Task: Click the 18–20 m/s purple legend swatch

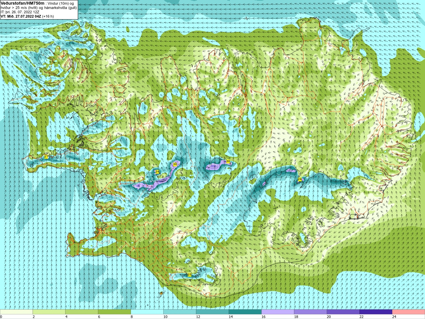Action: (310, 312)
